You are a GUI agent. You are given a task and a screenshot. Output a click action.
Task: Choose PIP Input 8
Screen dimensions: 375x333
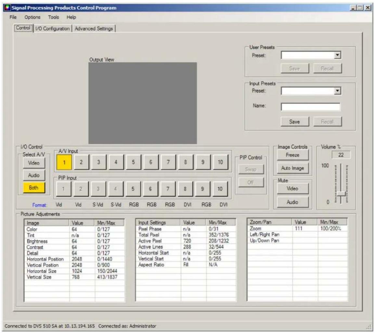(185, 189)
